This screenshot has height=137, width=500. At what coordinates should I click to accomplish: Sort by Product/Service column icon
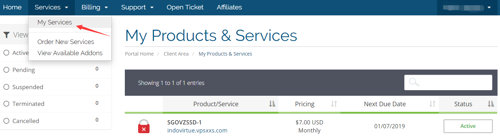272,104
